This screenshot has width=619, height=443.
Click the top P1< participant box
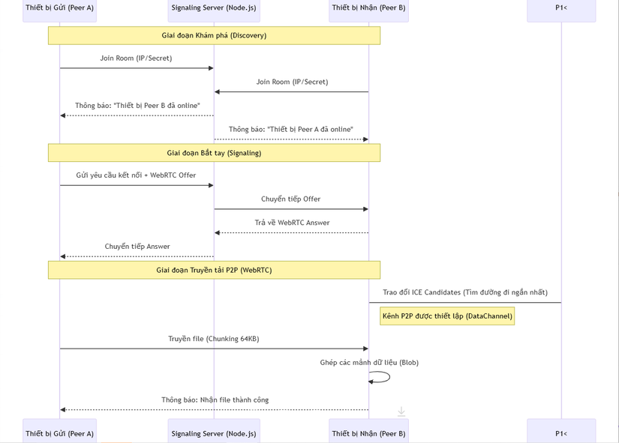(560, 8)
